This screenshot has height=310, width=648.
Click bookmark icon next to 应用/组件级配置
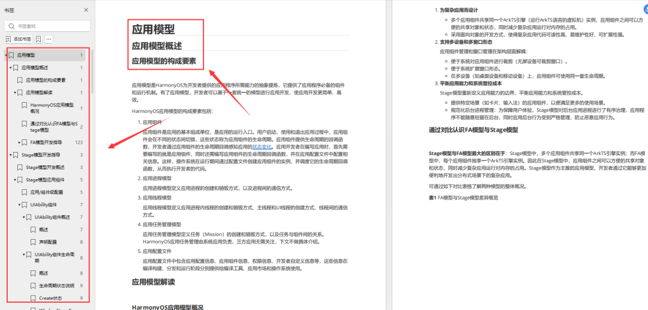25,192
